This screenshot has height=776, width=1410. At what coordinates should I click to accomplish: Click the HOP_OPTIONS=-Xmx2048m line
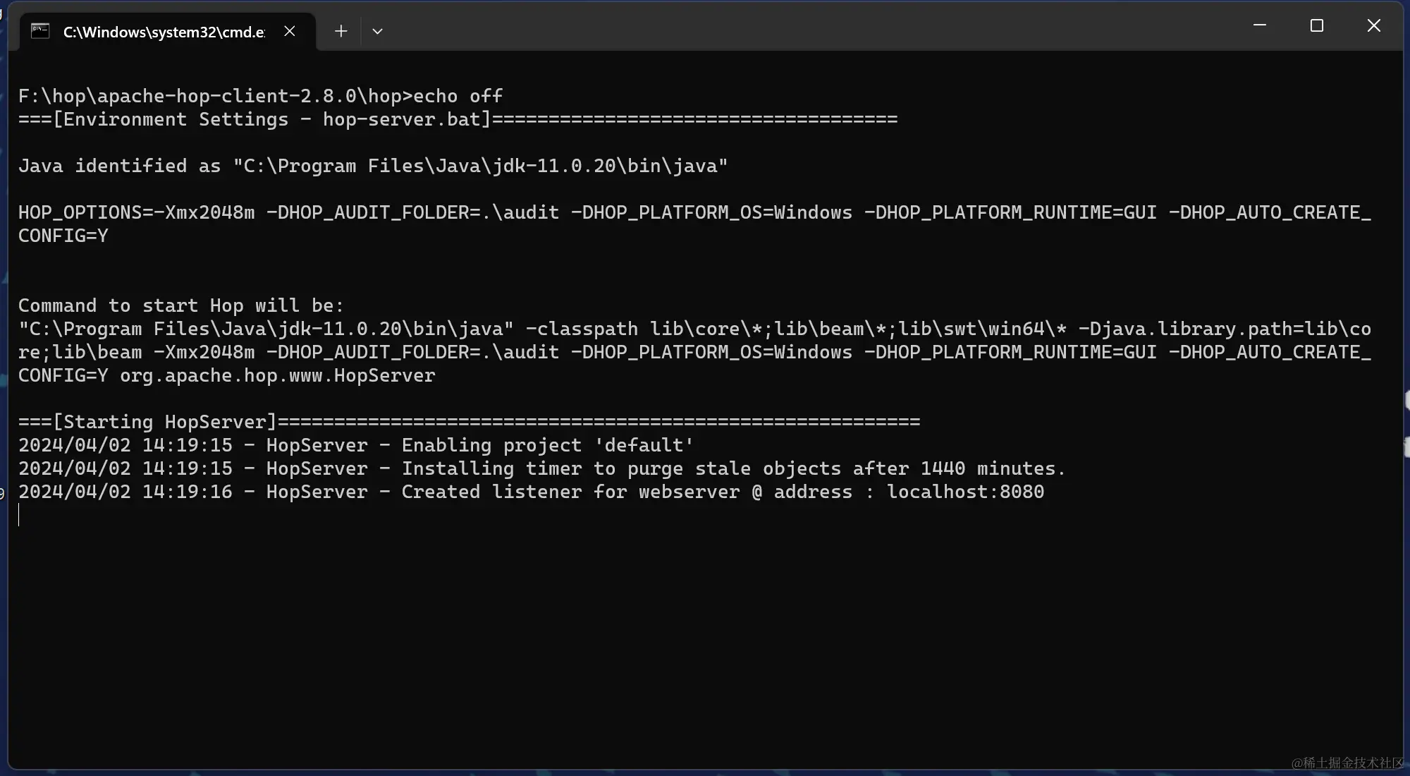[136, 212]
